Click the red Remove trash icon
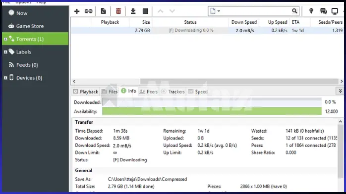Screen dimensions: 346x194 [x=118, y=11]
